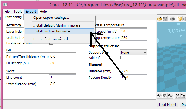Open expert settings from the menu
Viewport: 186px width, 109px height.
[51, 18]
